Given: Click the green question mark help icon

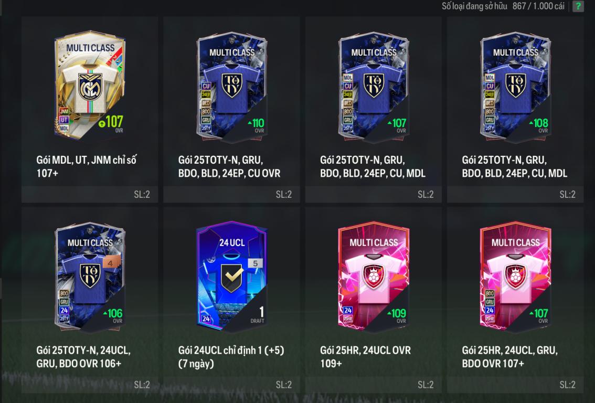Looking at the screenshot, I should coord(578,6).
